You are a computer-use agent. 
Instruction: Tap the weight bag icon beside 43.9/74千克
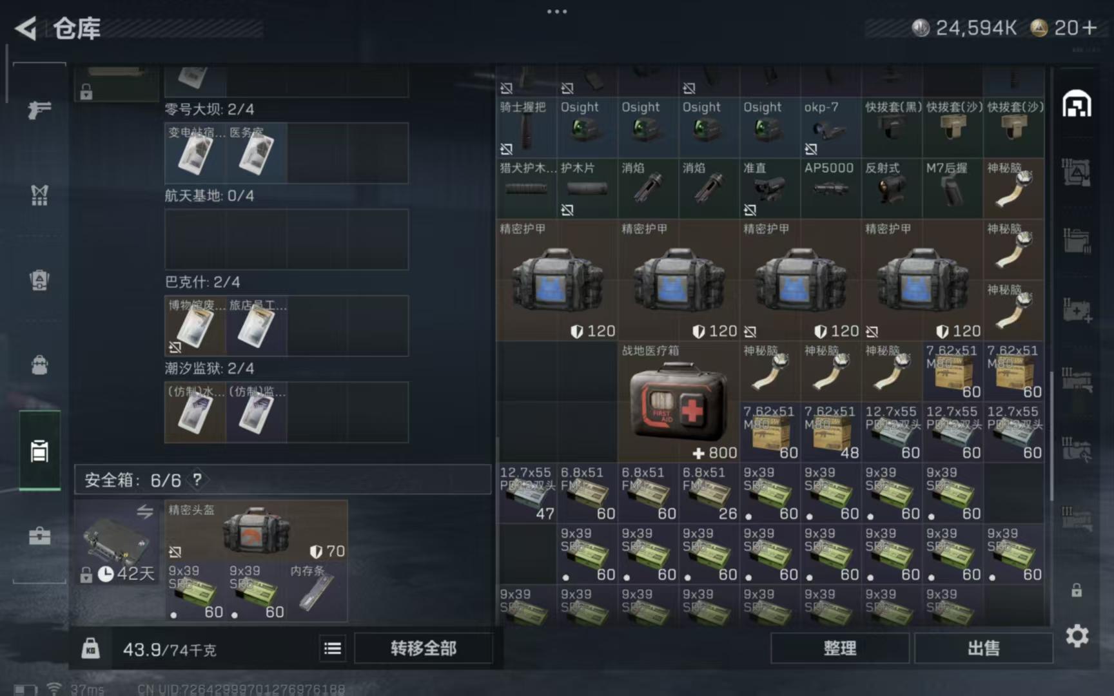(90, 648)
